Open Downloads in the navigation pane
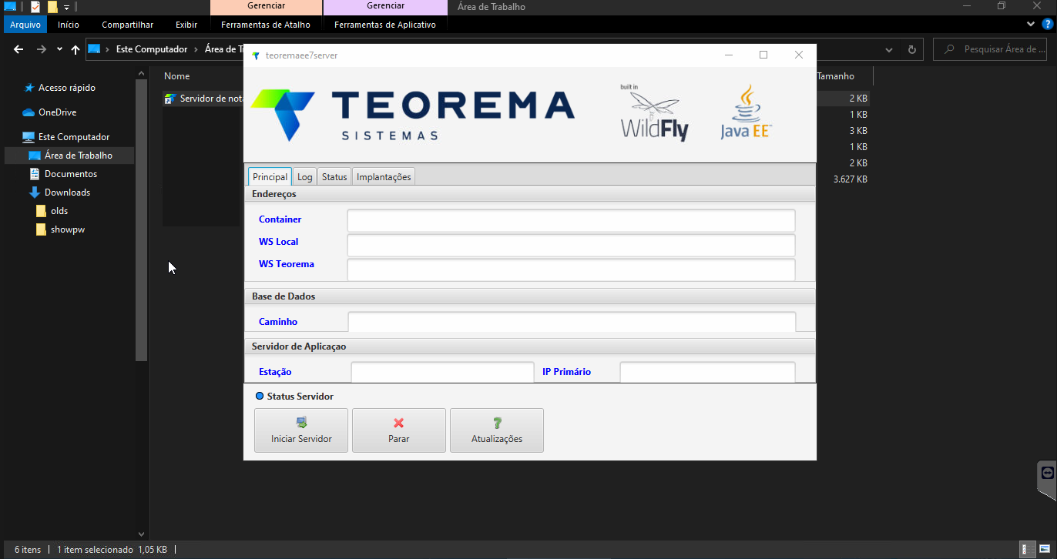1057x559 pixels. coord(67,192)
